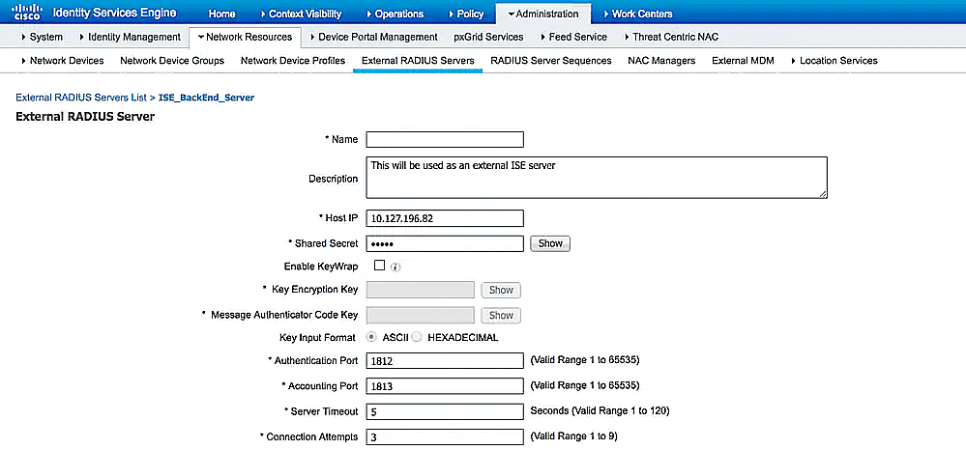Click the Server Timeout field
The image size is (966, 450).
click(x=445, y=411)
